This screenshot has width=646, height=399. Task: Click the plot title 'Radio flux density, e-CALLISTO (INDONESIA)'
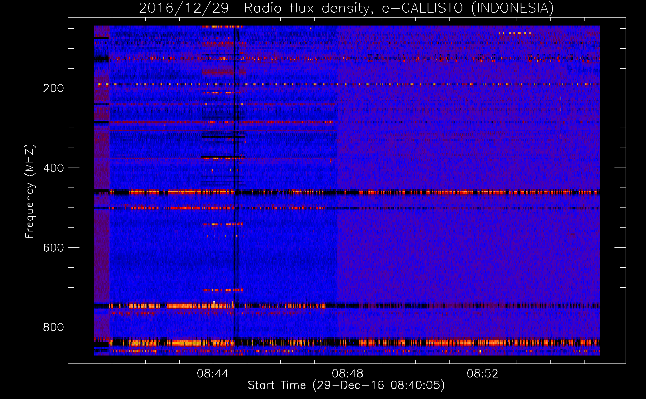[399, 8]
